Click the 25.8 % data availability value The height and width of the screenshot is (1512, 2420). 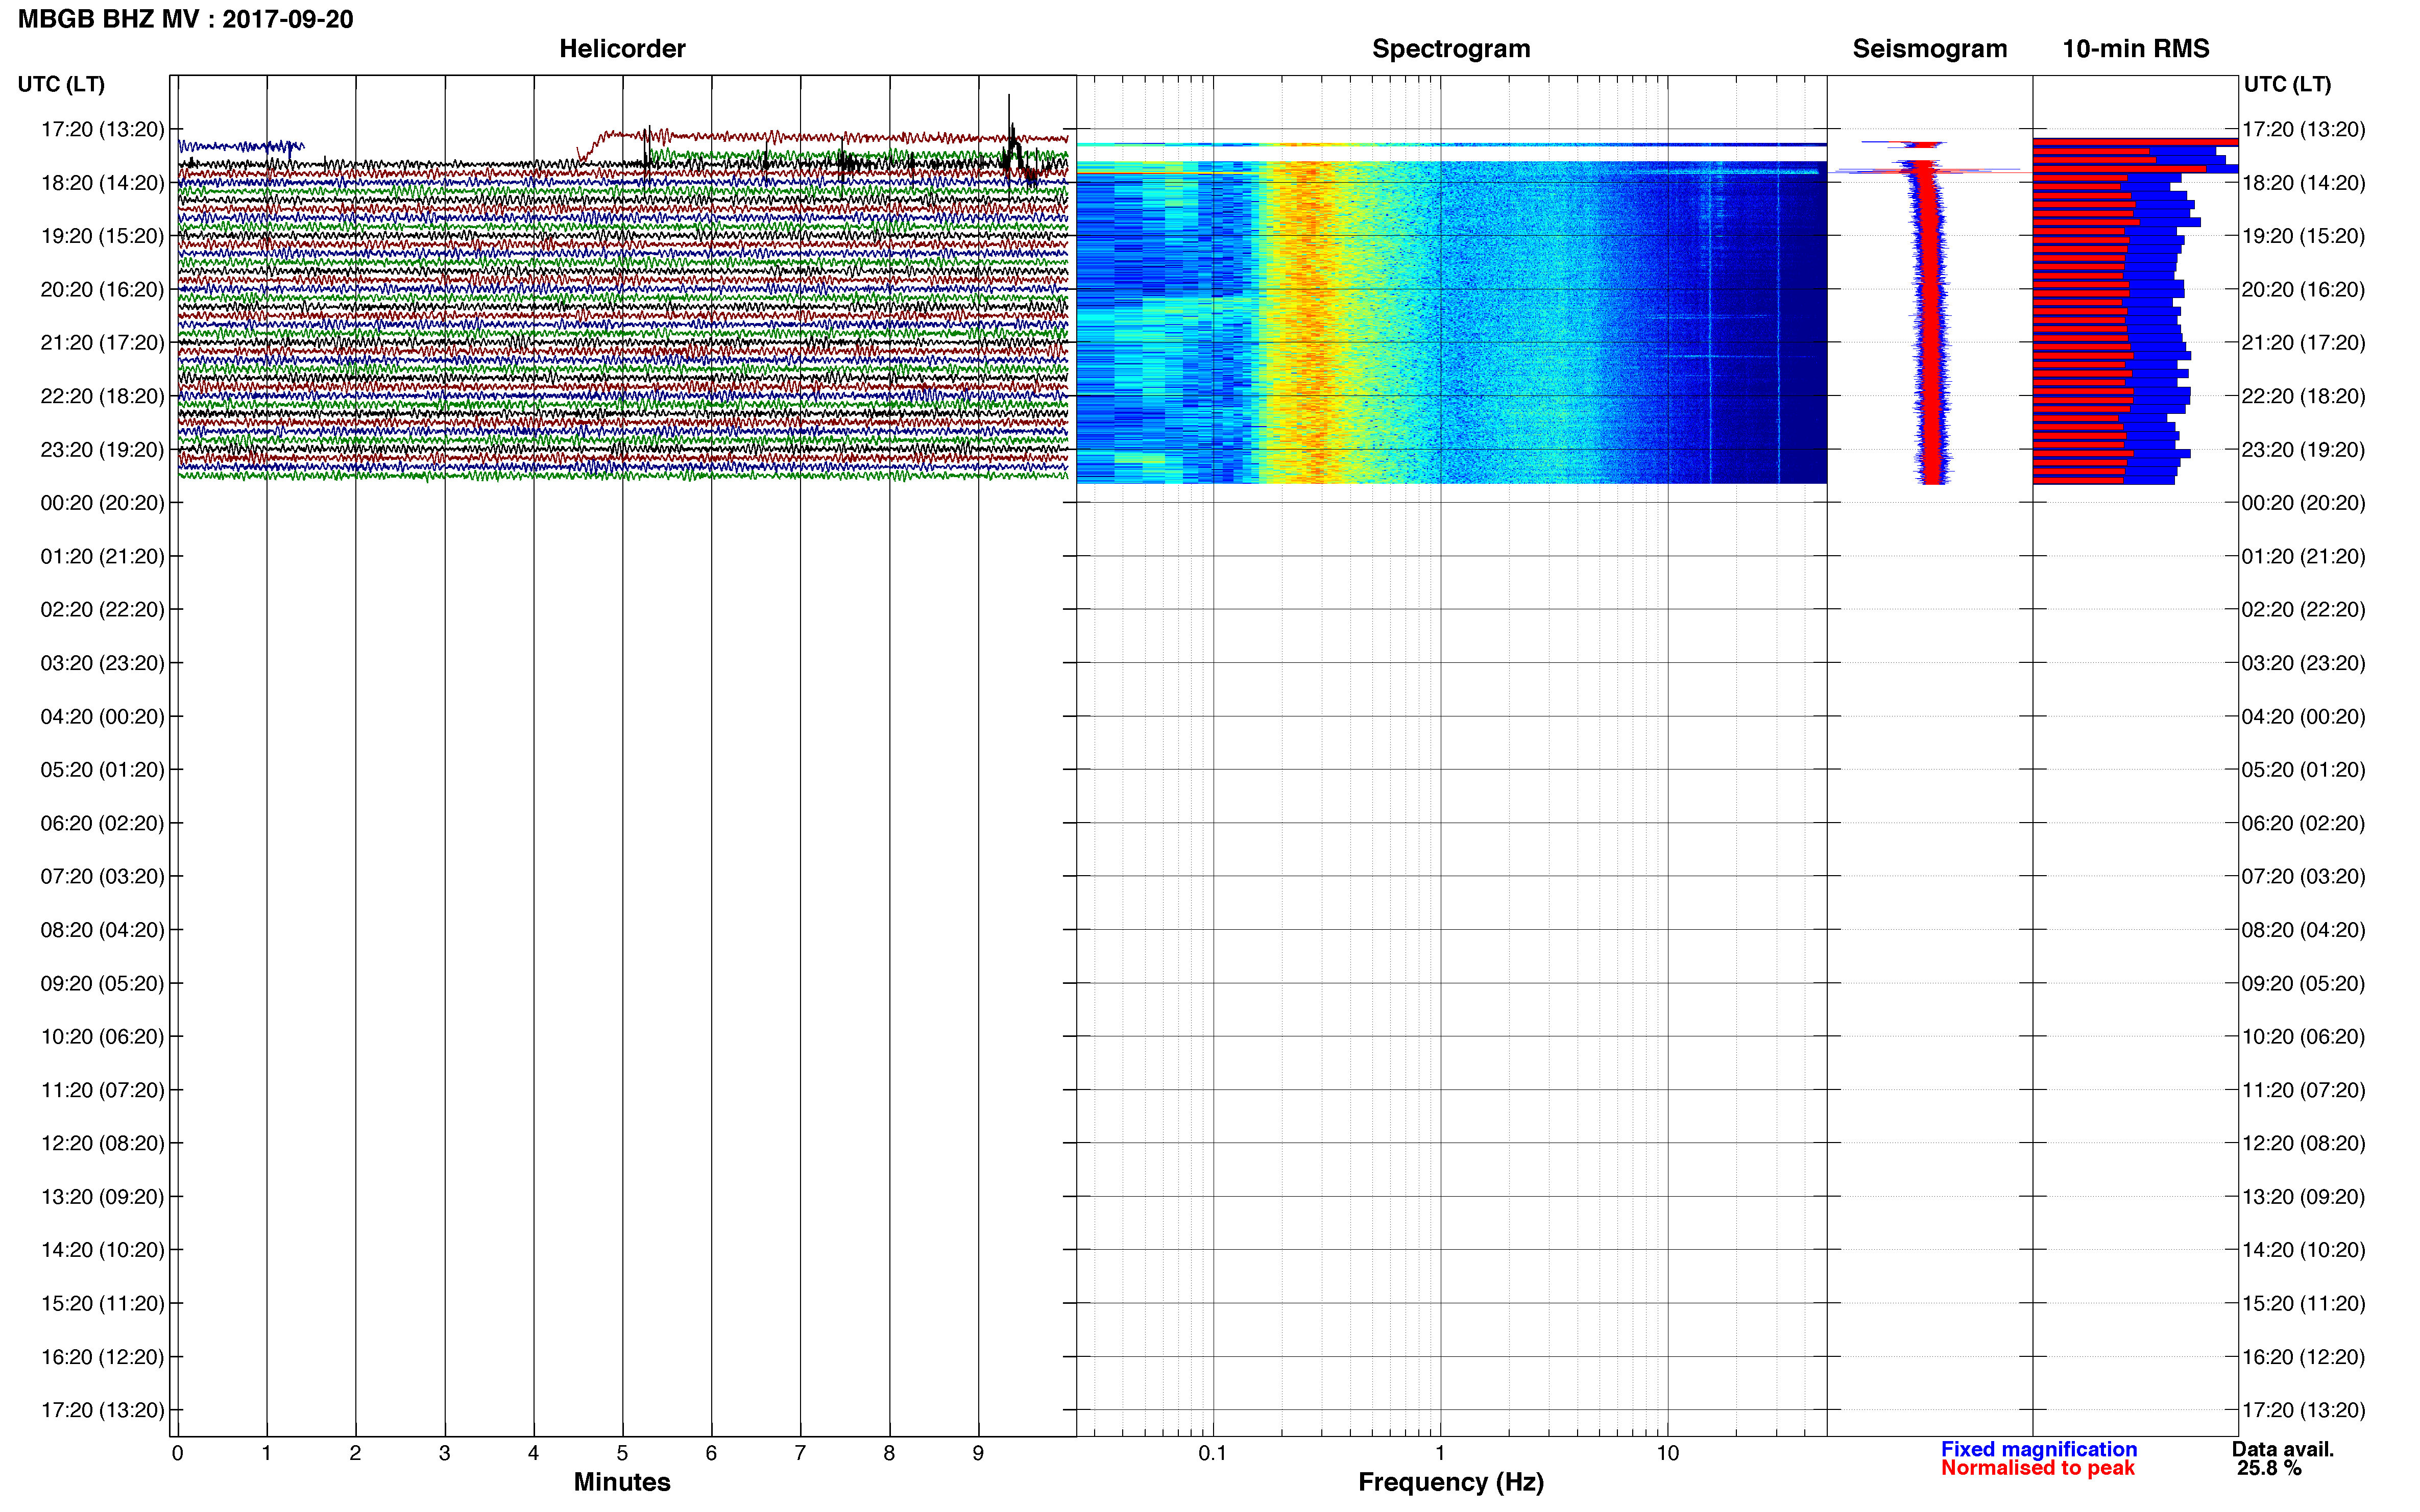(2270, 1468)
